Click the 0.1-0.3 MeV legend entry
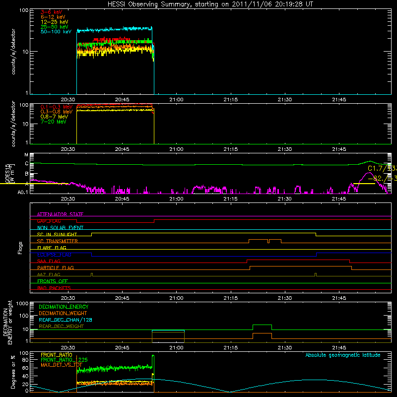 (x=57, y=107)
